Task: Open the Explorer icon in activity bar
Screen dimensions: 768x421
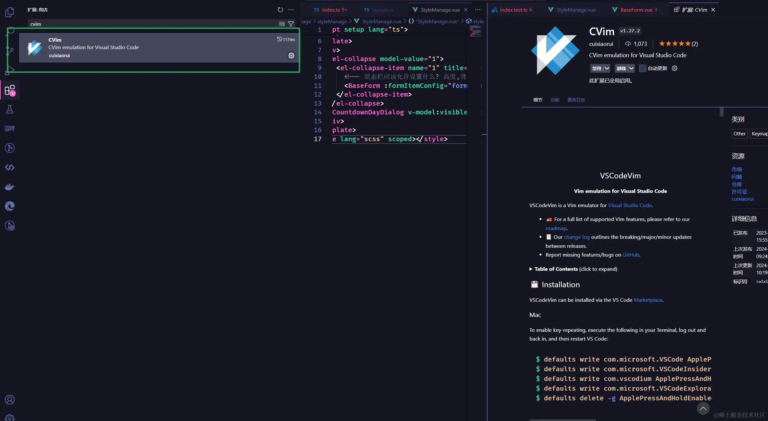Action: coord(10,12)
